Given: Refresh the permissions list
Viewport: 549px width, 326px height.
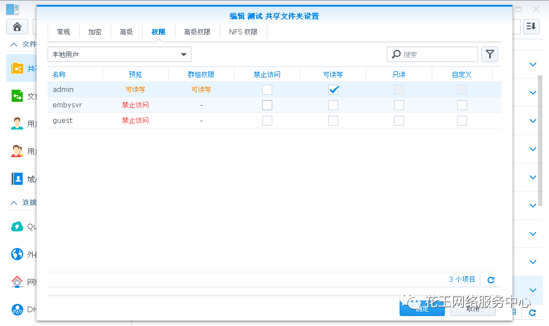Looking at the screenshot, I should click(490, 280).
